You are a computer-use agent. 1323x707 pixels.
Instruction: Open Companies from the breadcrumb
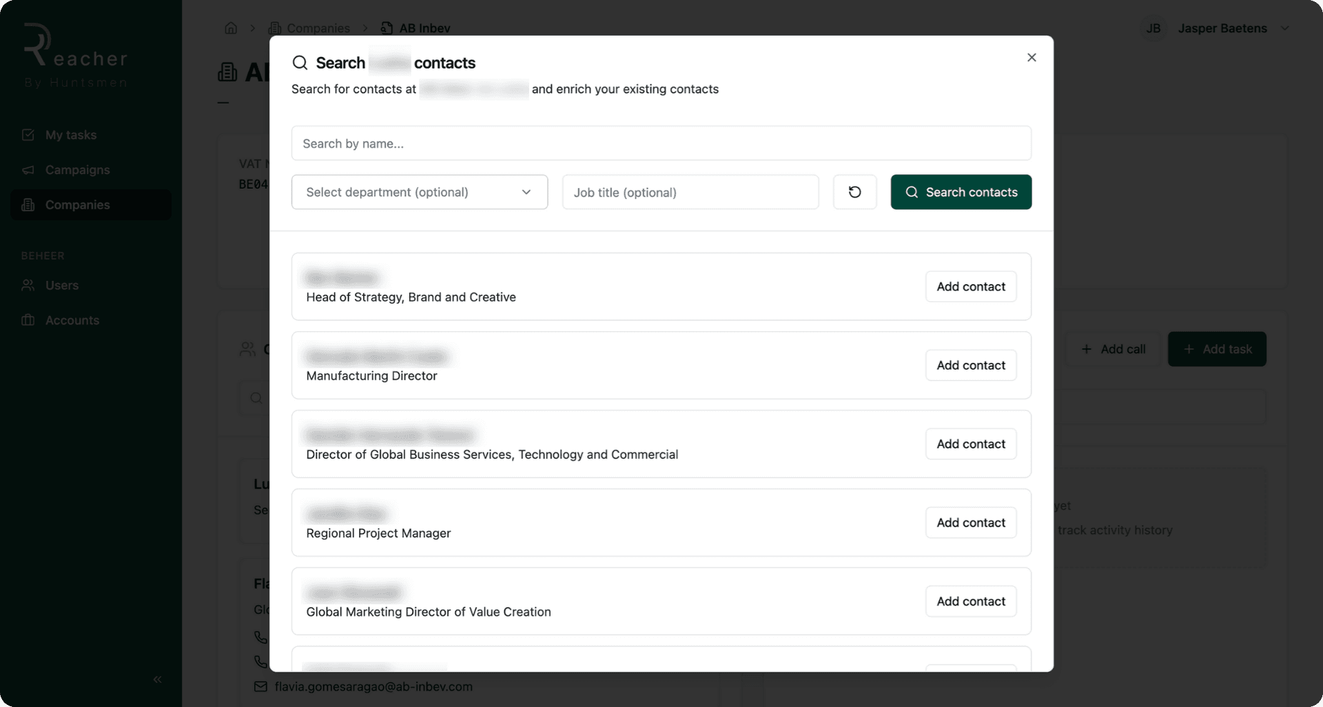(x=318, y=28)
